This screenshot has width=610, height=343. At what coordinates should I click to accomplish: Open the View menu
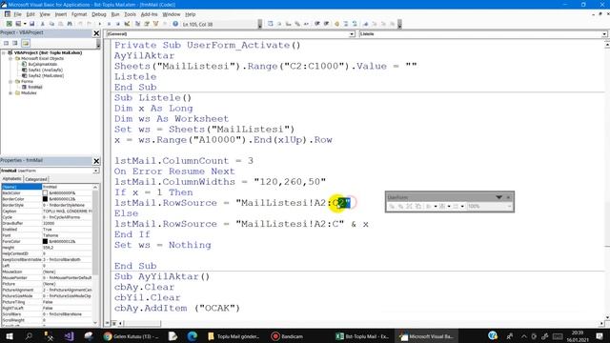(x=45, y=14)
